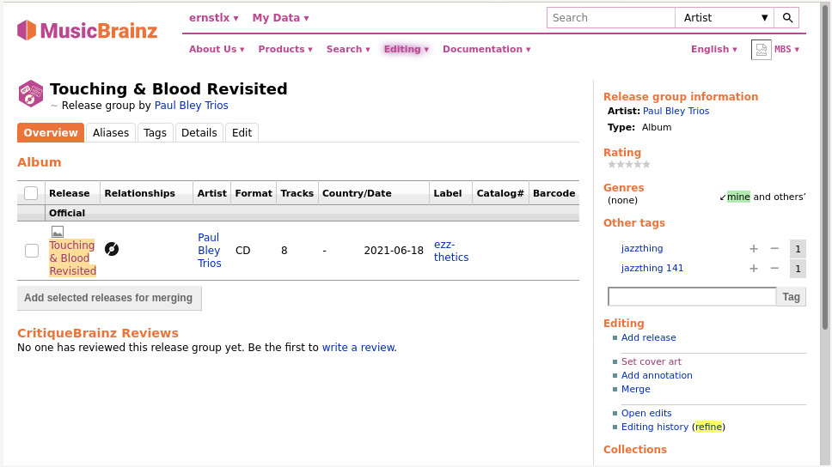Open the Tags tab

point(155,132)
